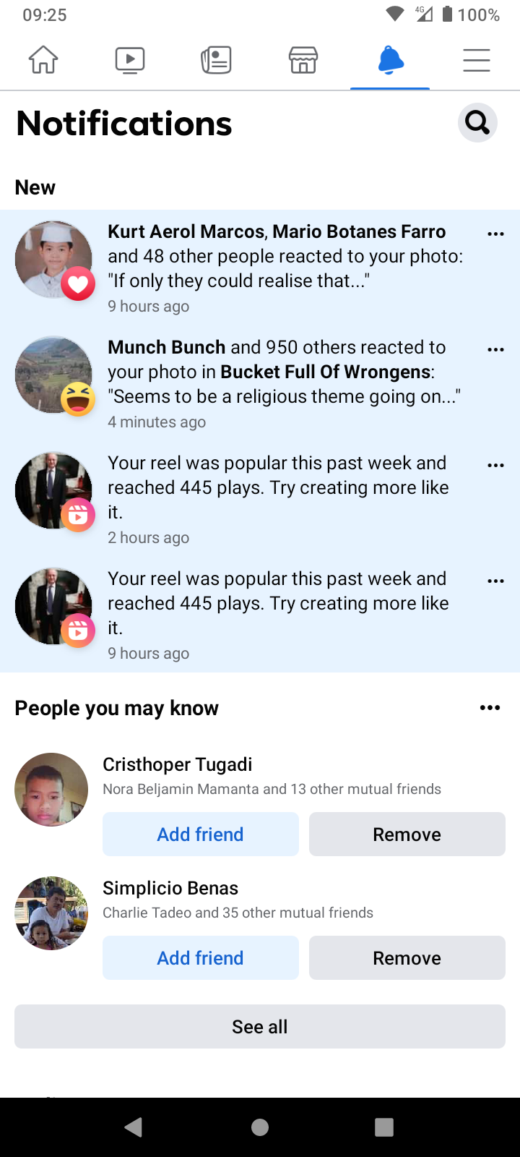Open the hamburger menu
The width and height of the screenshot is (520, 1157).
[477, 60]
